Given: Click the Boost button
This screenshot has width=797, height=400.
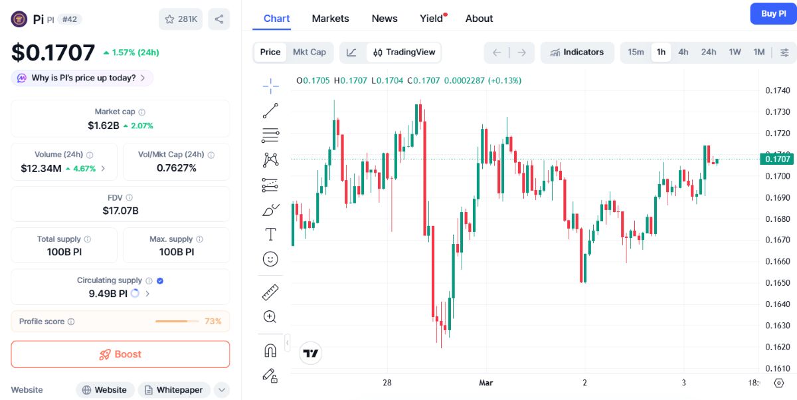Looking at the screenshot, I should (120, 354).
